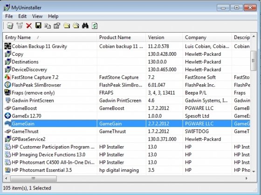This screenshot has height=195, width=261.
Task: Sort by the Company column header
Action: point(207,37)
